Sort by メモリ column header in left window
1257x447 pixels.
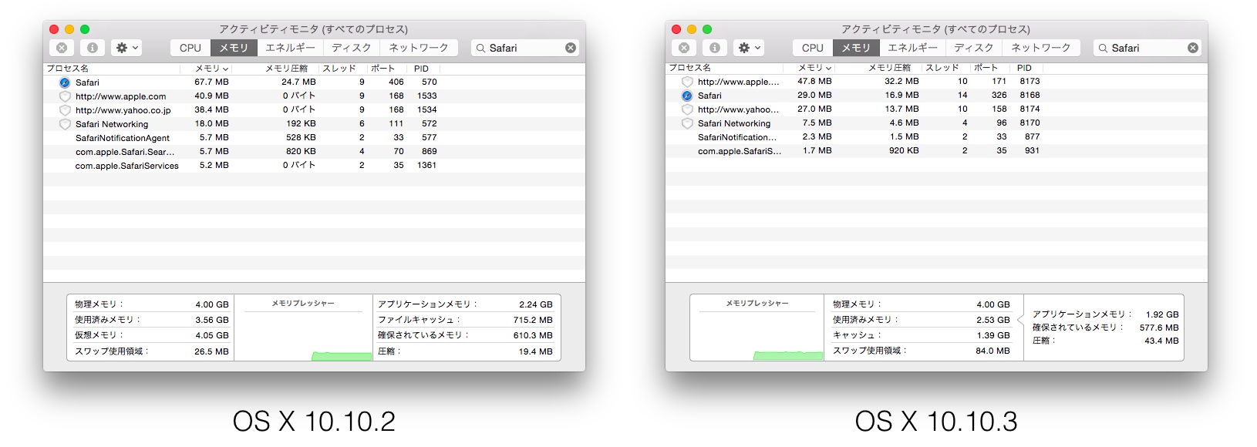(207, 69)
